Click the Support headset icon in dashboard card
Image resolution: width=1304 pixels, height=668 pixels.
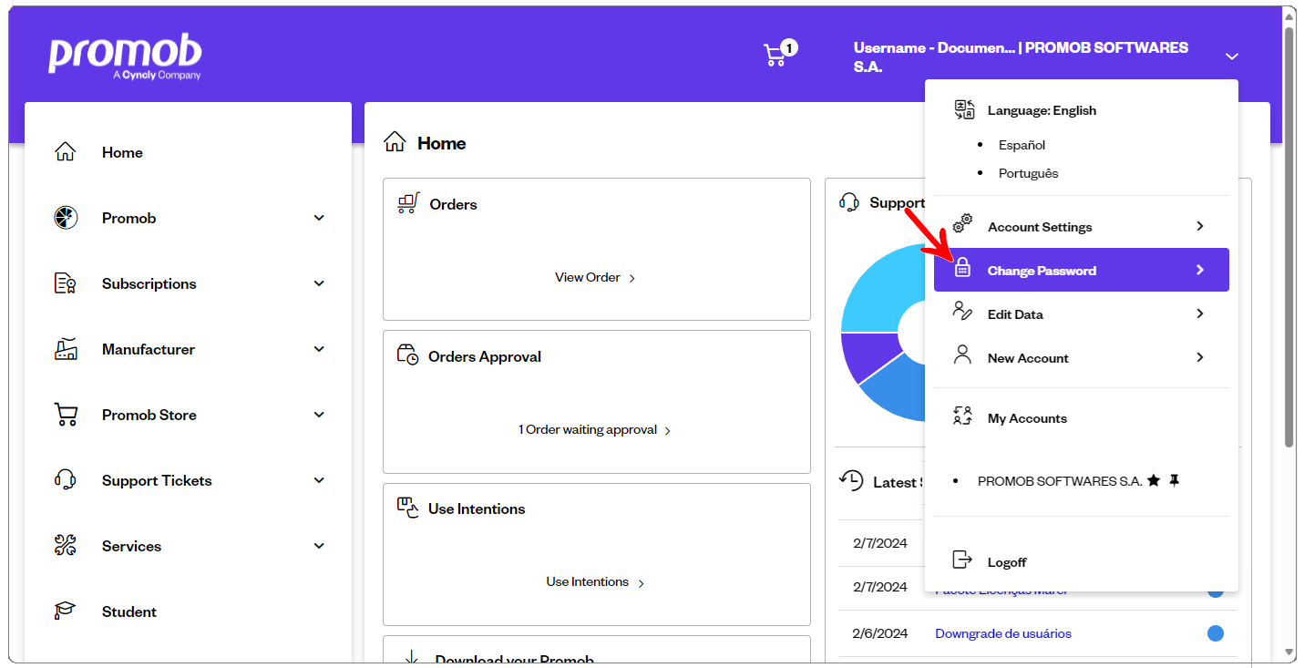849,202
